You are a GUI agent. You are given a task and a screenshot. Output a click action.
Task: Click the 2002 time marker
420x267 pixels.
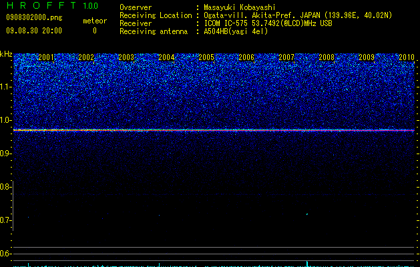pos(86,57)
